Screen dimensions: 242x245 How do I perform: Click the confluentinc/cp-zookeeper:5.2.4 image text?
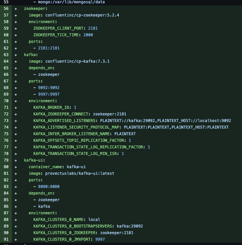82,15
